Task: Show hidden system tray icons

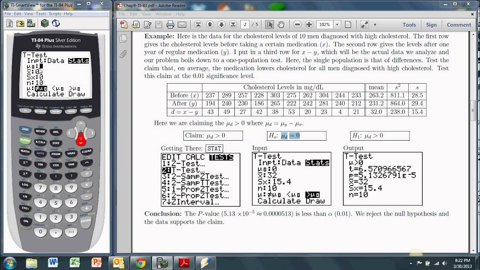Action: click(411, 262)
